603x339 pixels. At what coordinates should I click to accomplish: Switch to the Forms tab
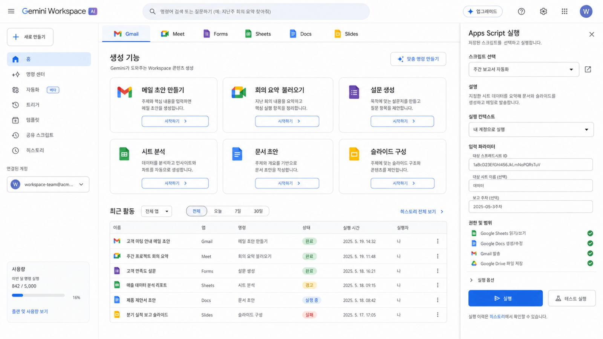216,34
